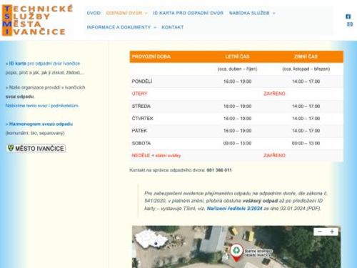This screenshot has width=357, height=268.
Task: Click the Středa row label
Action: 141,106
